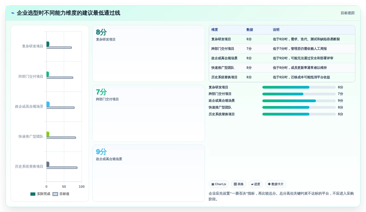This screenshot has width=366, height=212.
Task: Click the 历史系统替换项目 progress bar
Action: tap(299, 114)
